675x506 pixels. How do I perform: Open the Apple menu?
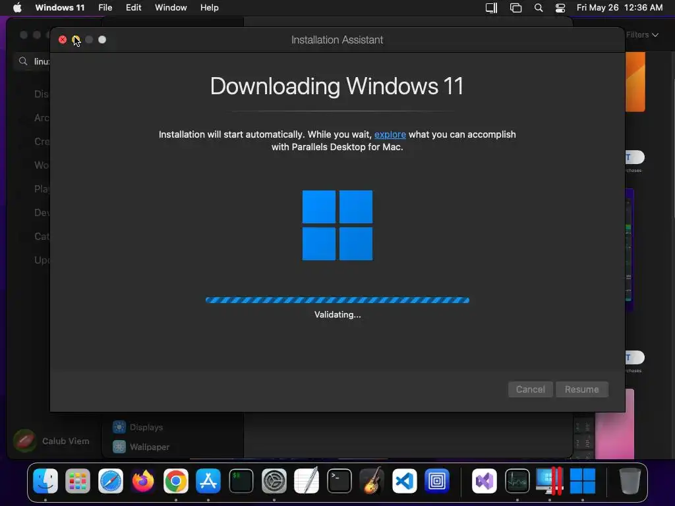pyautogui.click(x=17, y=7)
